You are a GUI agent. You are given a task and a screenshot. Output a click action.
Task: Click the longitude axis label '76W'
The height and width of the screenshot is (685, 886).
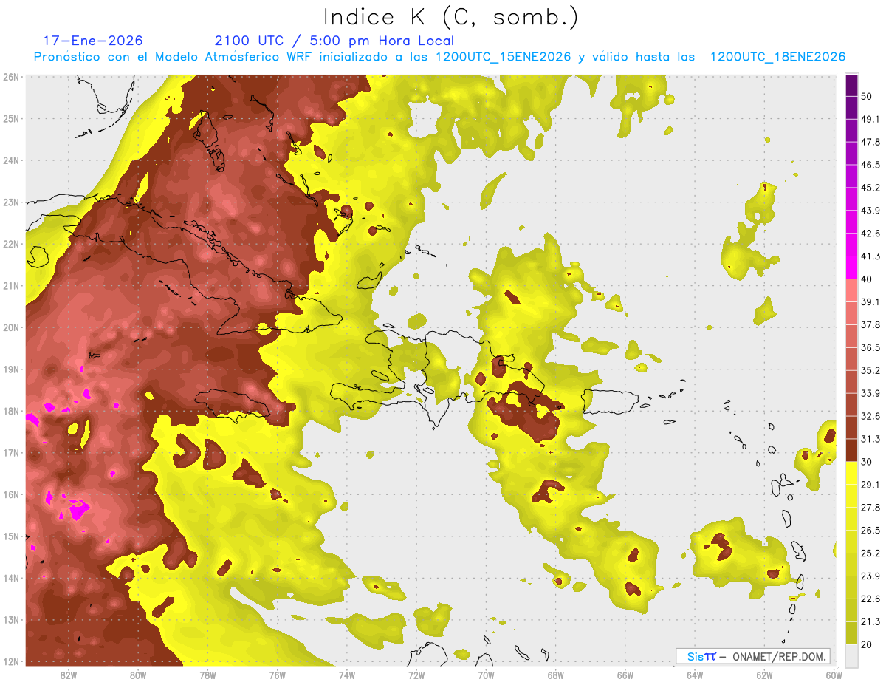pos(278,675)
